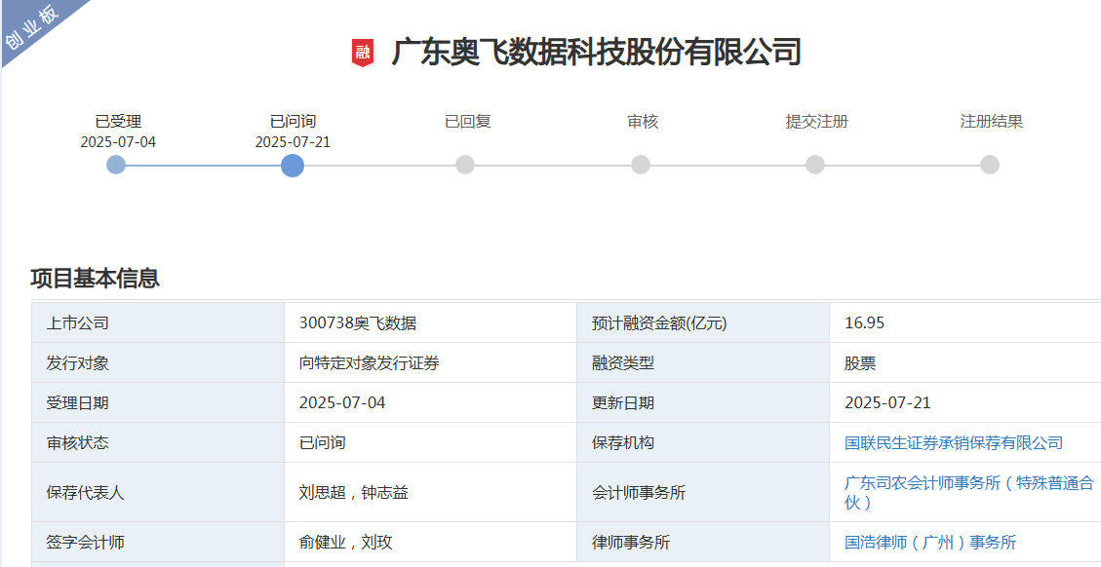Open 国浩律师（广州）事务所 link
Screen dimensions: 1101x567
tap(930, 543)
